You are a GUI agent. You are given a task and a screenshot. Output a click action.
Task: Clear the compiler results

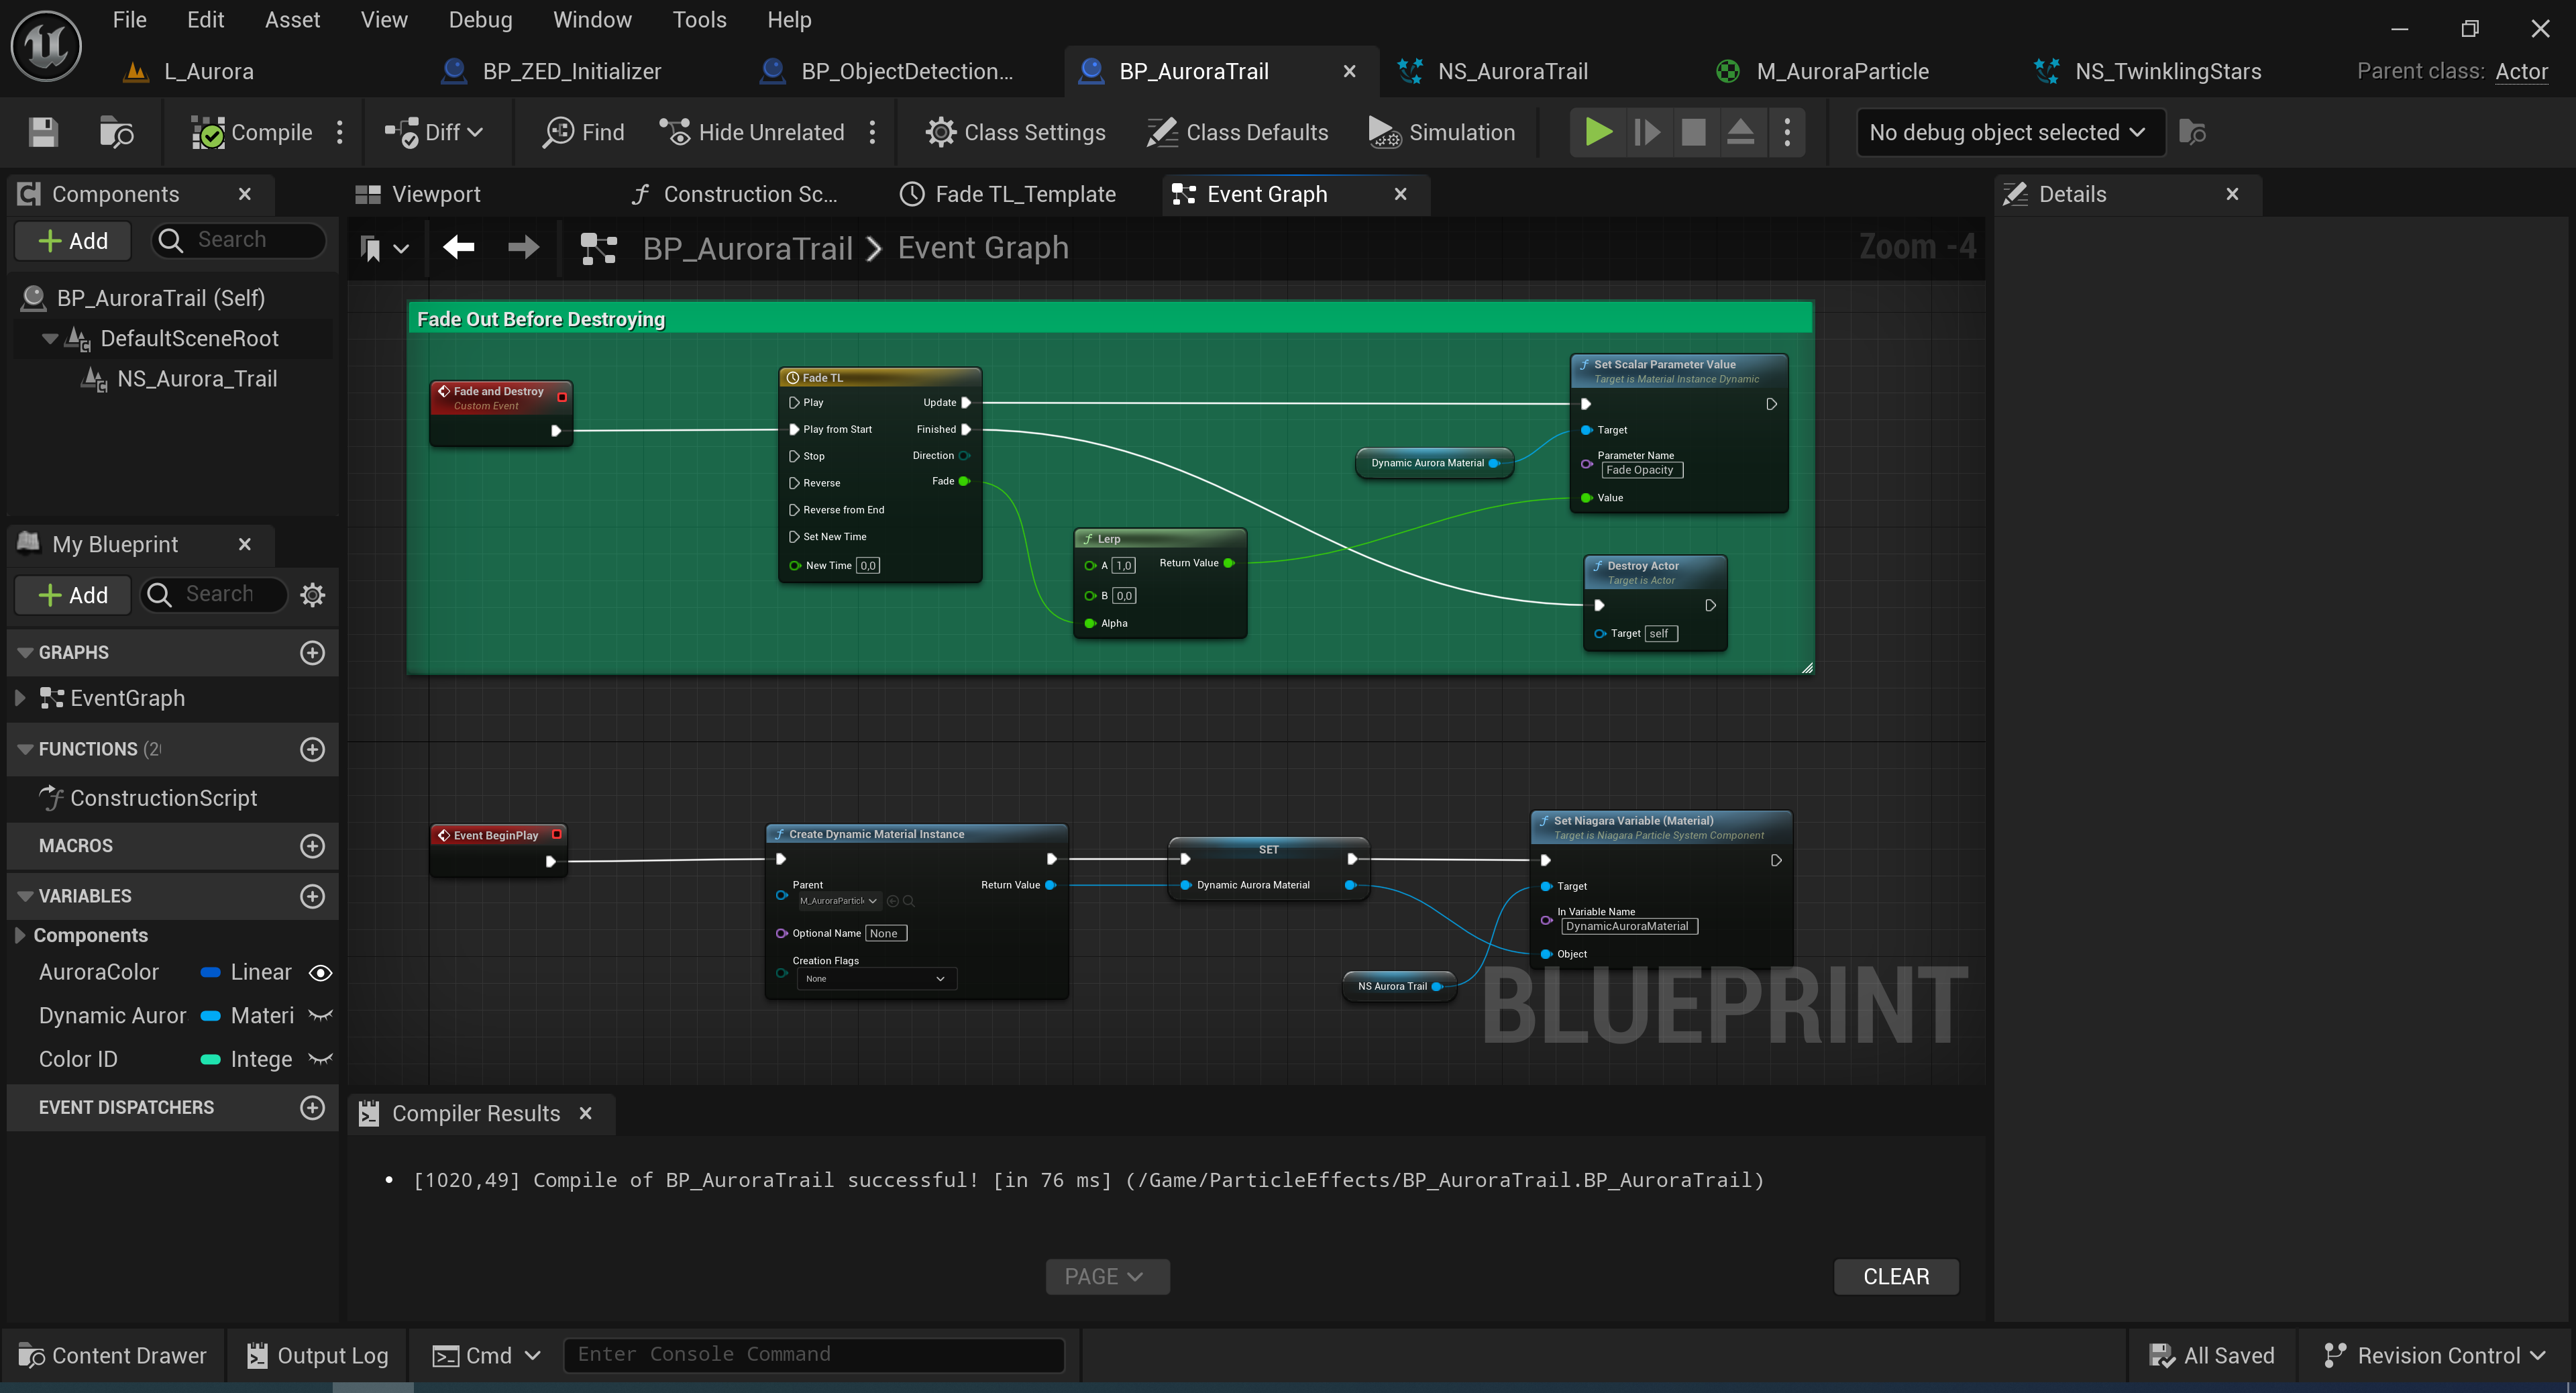pyautogui.click(x=1896, y=1276)
